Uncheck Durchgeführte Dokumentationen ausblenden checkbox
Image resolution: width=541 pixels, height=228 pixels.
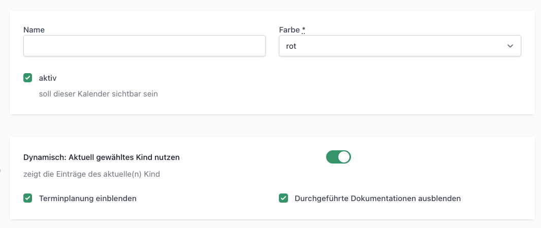[x=283, y=198]
